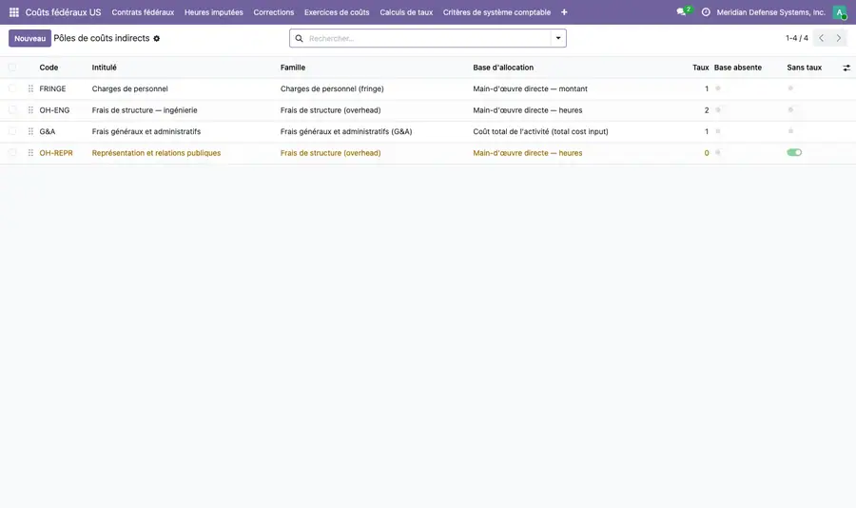Click the Coûts fédéraux US app title
Image resolution: width=856 pixels, height=508 pixels.
[x=64, y=12]
